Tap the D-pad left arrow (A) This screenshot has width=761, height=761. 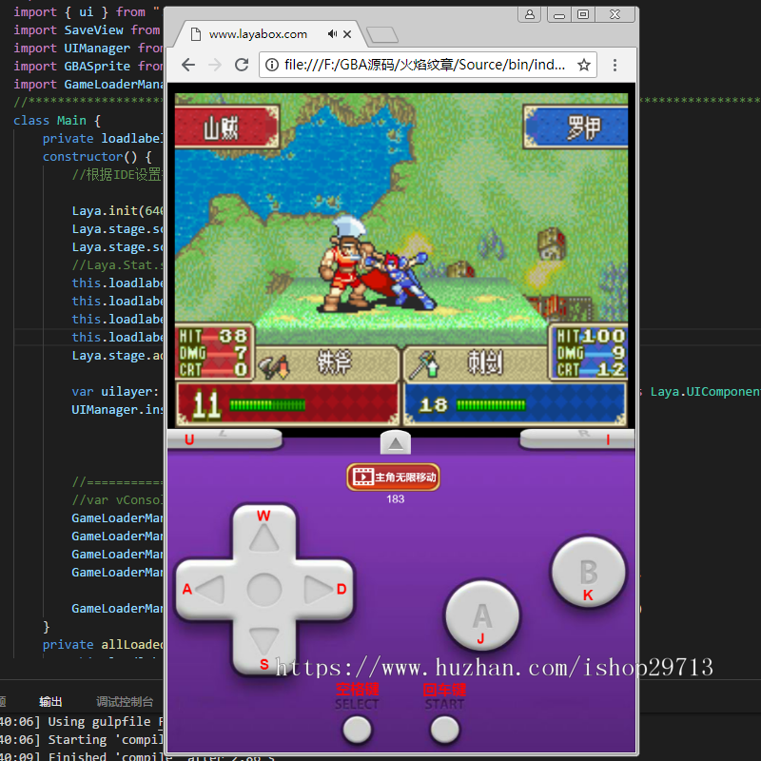tap(208, 590)
